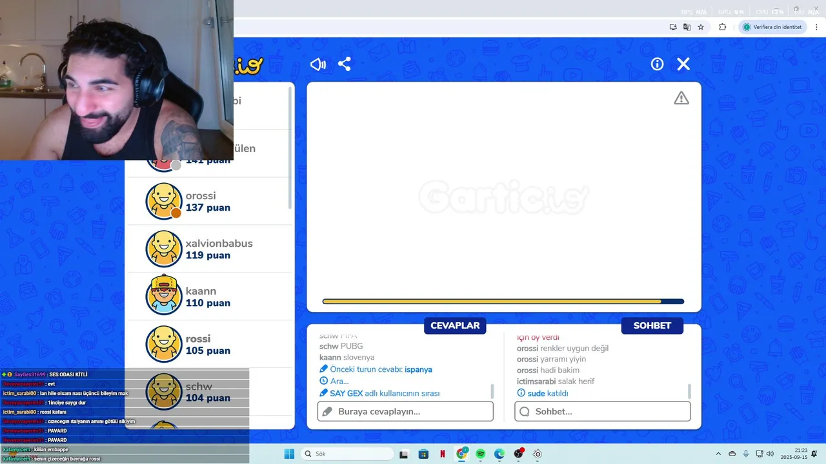Expand the system tray hidden icons chevron
The image size is (826, 464).
point(718,454)
